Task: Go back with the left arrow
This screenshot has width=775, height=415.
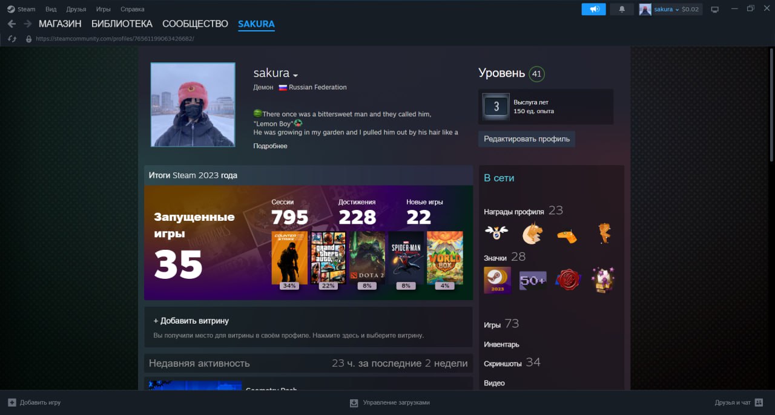Action: coord(12,24)
